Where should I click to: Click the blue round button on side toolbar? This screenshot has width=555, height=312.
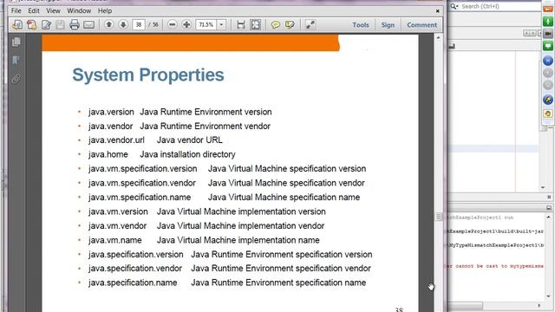(548, 61)
